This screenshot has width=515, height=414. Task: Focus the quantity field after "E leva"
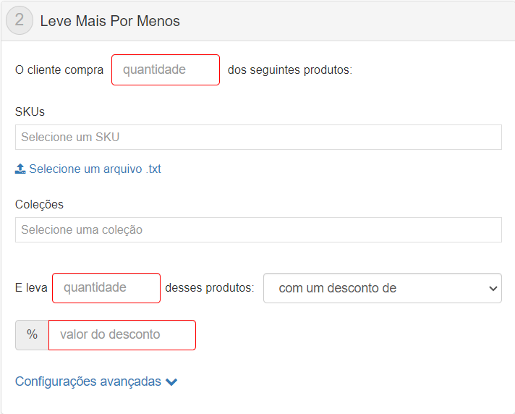[x=106, y=288]
